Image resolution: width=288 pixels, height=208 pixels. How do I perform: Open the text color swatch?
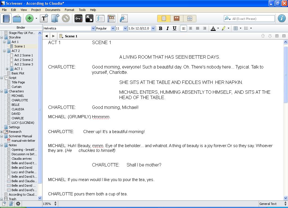[x=214, y=28]
